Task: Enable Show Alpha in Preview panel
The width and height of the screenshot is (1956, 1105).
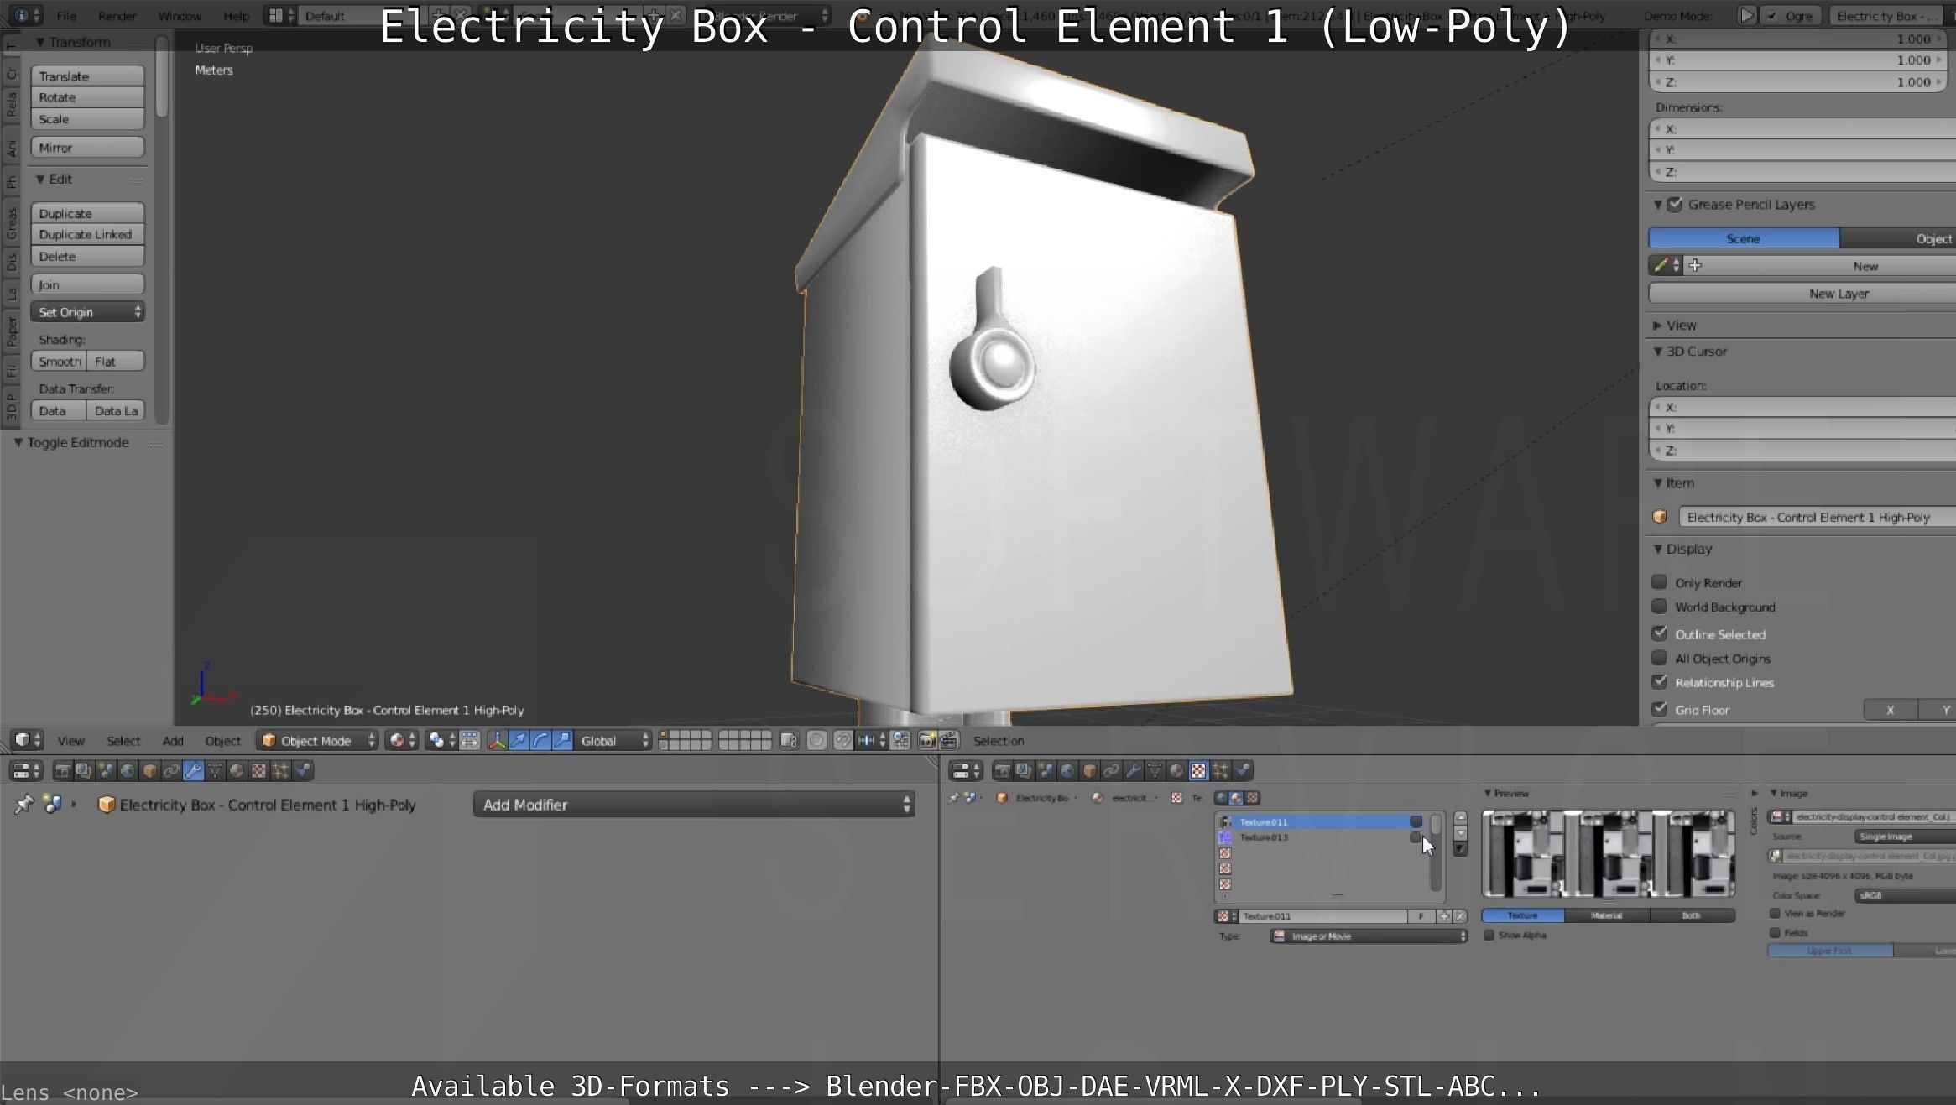Action: pyautogui.click(x=1489, y=935)
